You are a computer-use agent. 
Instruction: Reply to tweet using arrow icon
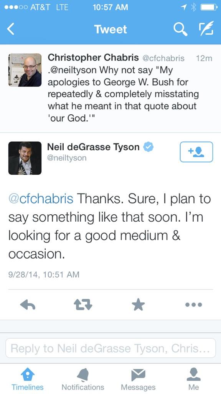28,305
